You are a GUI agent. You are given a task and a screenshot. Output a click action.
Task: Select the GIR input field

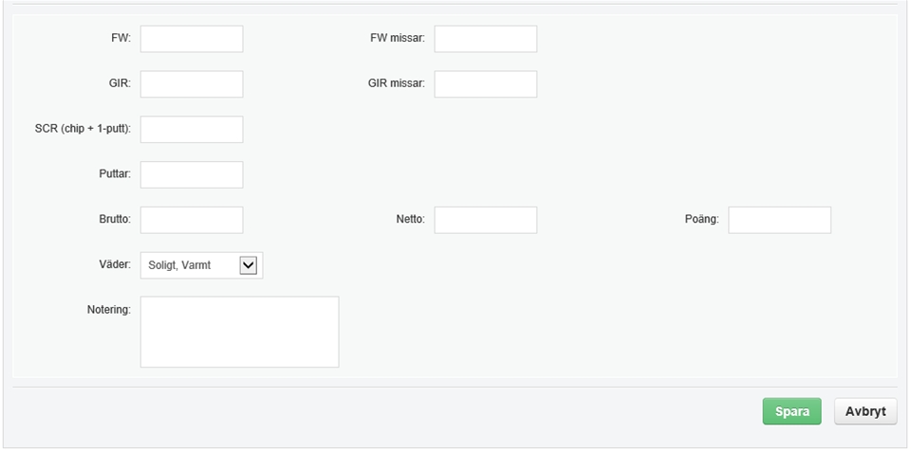(192, 84)
